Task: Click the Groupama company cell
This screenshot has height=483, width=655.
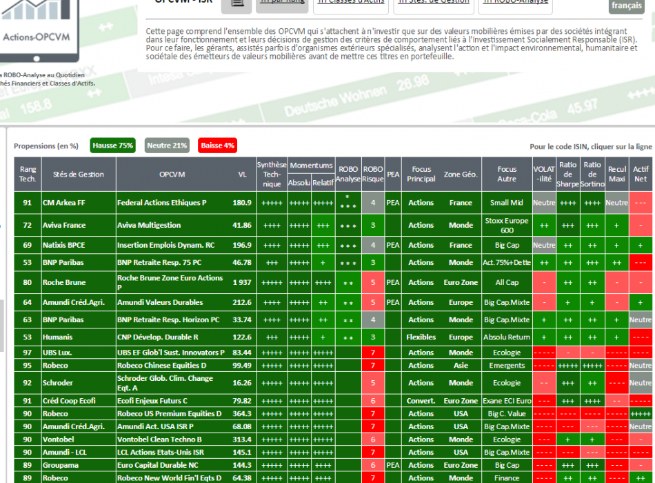Action: point(79,465)
